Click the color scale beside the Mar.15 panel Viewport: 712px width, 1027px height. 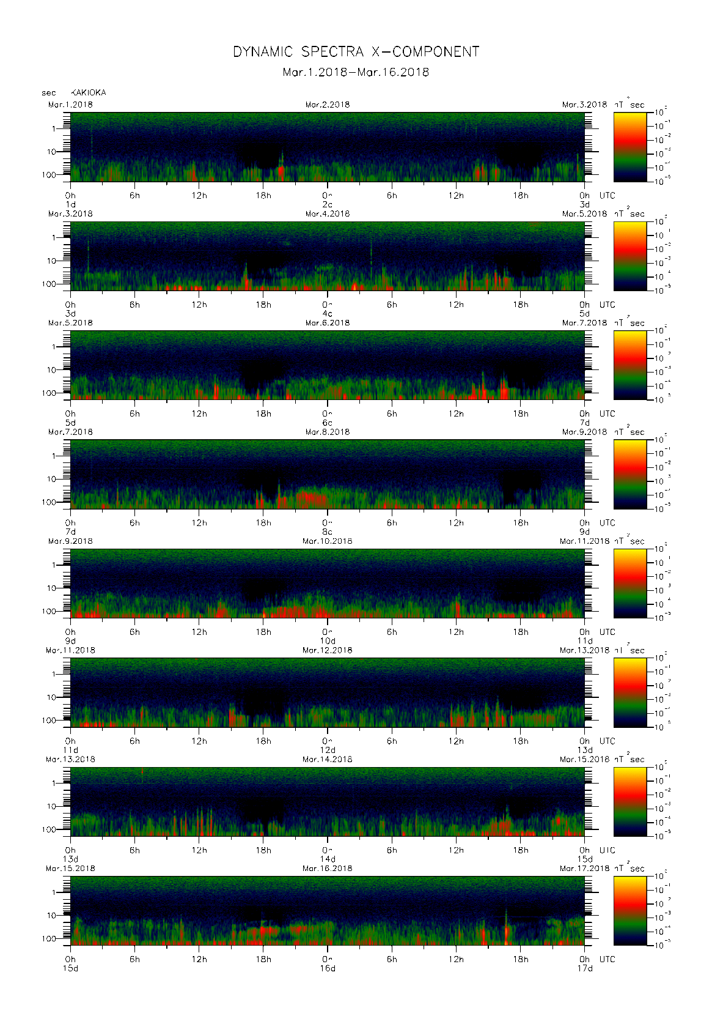pos(630,911)
